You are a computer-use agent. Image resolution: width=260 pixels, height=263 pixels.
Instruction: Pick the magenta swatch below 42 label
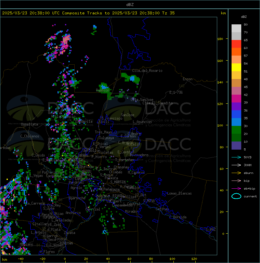(236, 99)
